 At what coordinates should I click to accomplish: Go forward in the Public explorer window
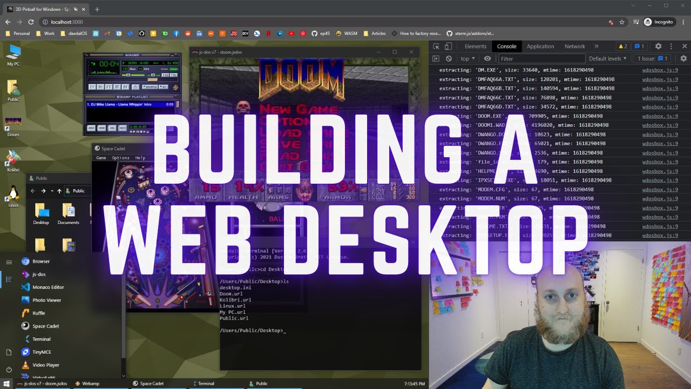(43, 191)
